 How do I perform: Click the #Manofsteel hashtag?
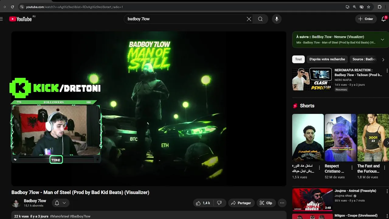[60, 216]
